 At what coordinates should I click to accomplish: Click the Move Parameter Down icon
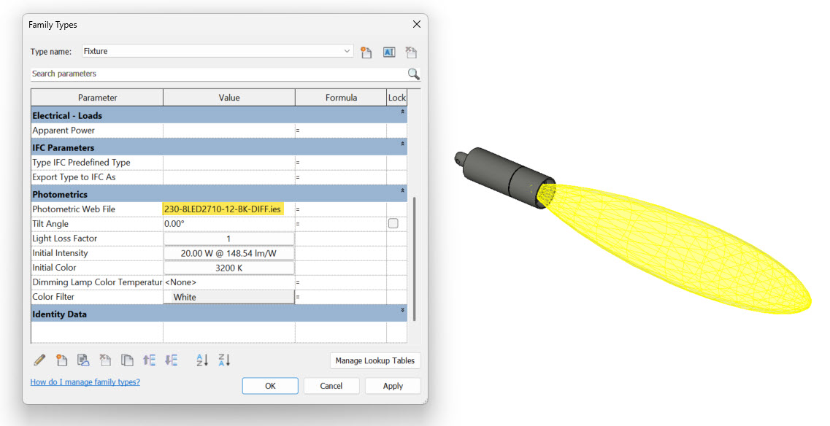(x=171, y=360)
